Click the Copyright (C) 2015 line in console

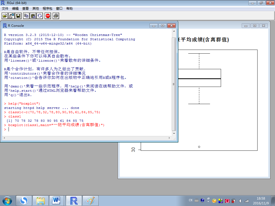70,39
